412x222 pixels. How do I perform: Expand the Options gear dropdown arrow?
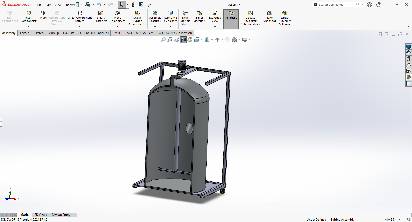point(154,5)
